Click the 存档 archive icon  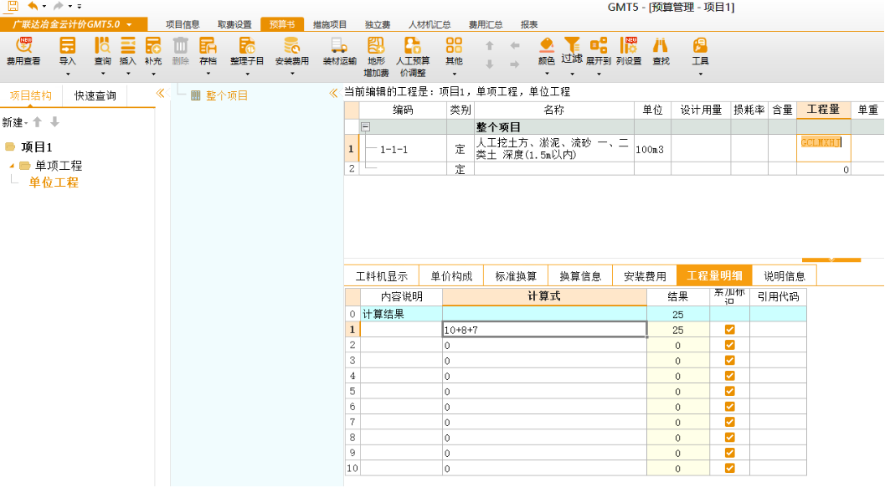click(208, 46)
